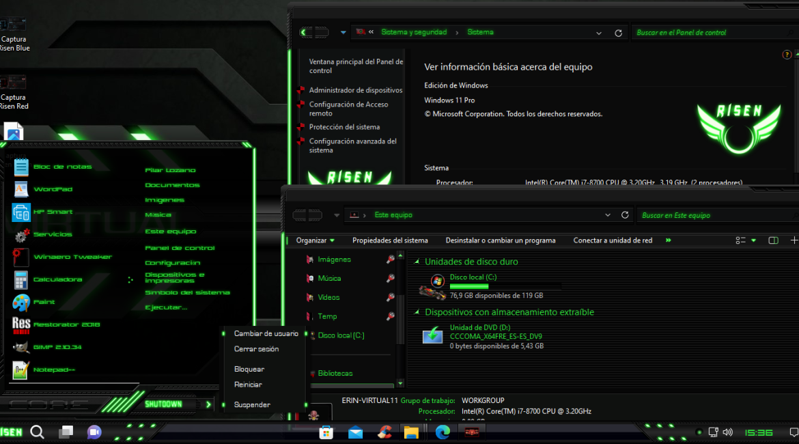Toggle the preview pane button

(773, 240)
